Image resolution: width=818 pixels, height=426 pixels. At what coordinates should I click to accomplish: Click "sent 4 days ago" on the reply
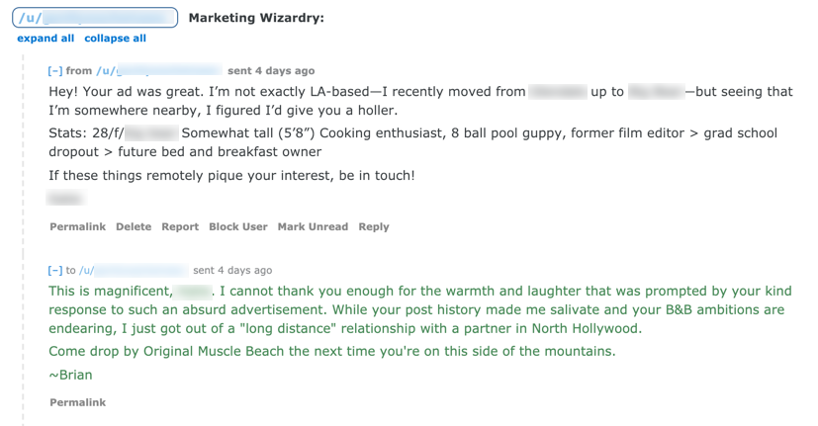[x=232, y=270]
